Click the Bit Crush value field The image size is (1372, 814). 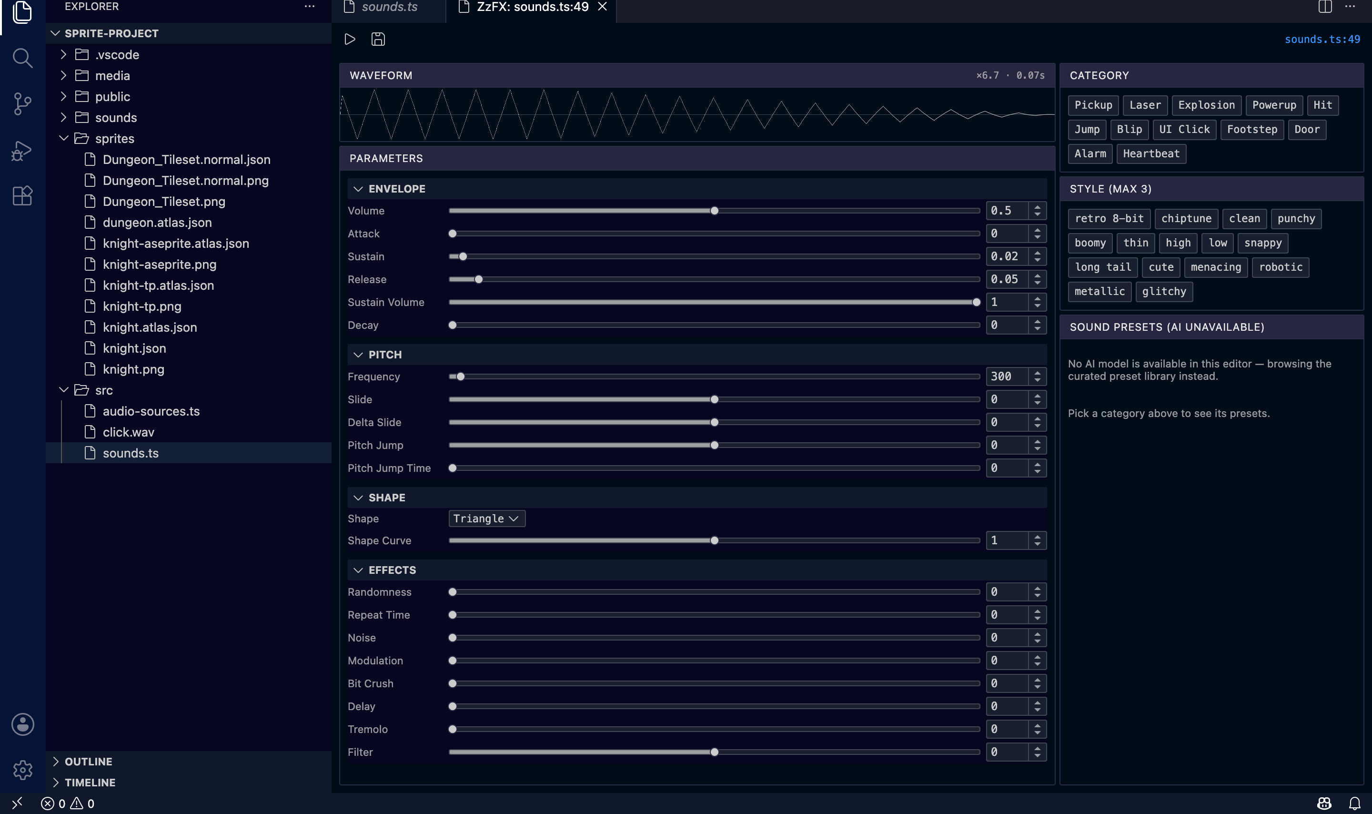click(x=1008, y=683)
